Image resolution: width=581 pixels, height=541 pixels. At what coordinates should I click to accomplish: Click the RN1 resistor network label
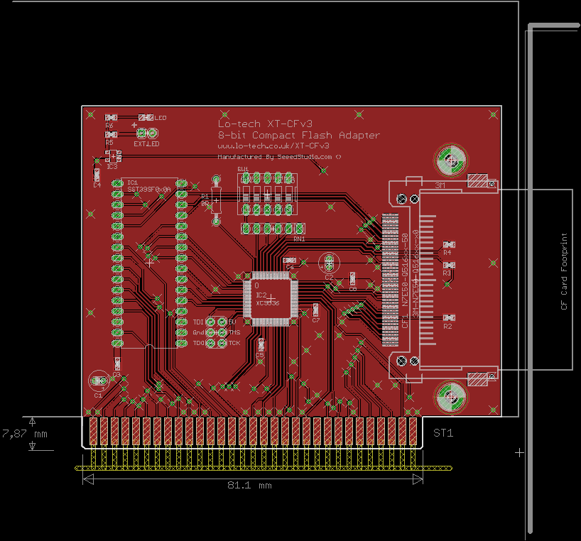click(x=299, y=239)
